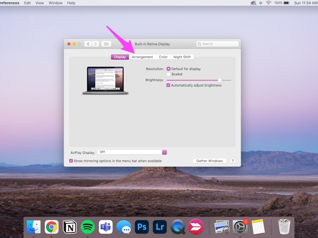Open Spotify from the Dock

[88, 227]
